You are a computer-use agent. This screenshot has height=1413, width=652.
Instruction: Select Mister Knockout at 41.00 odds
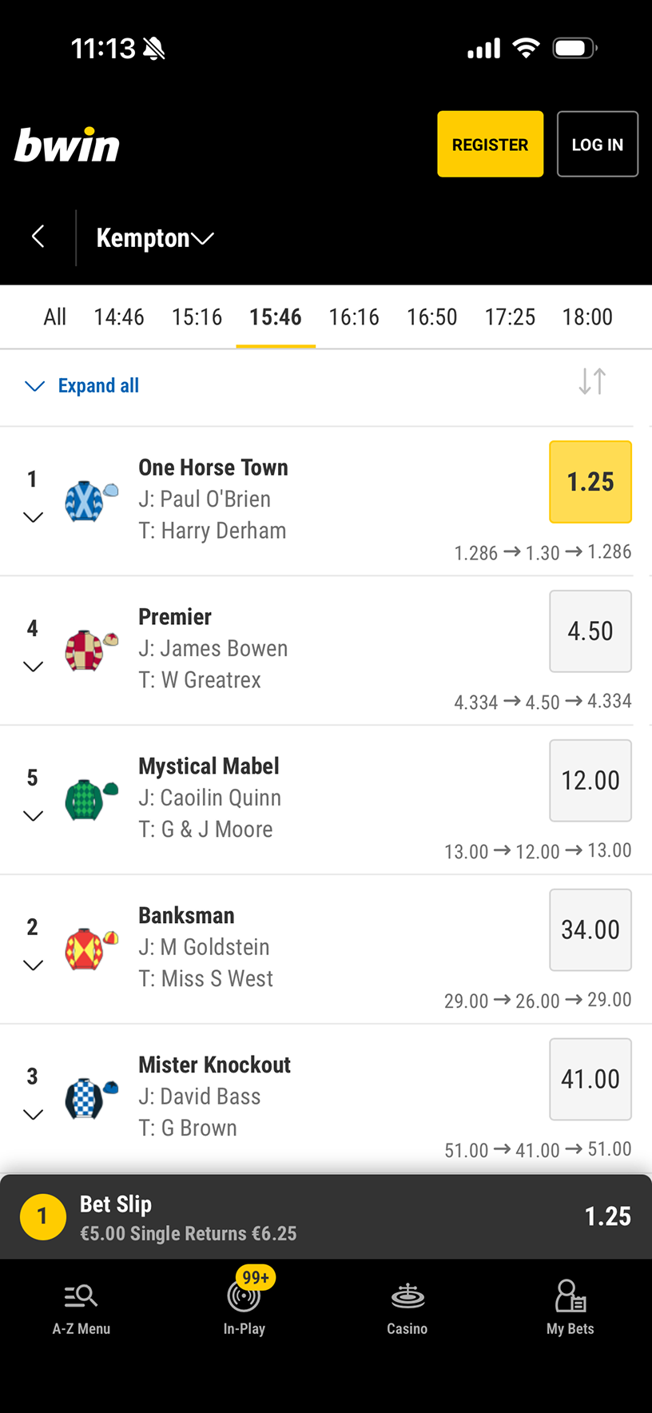[590, 1079]
